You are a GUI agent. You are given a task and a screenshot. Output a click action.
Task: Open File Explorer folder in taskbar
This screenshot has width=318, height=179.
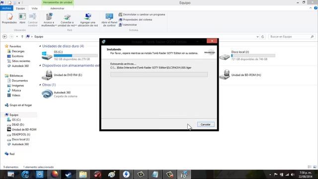(83, 175)
